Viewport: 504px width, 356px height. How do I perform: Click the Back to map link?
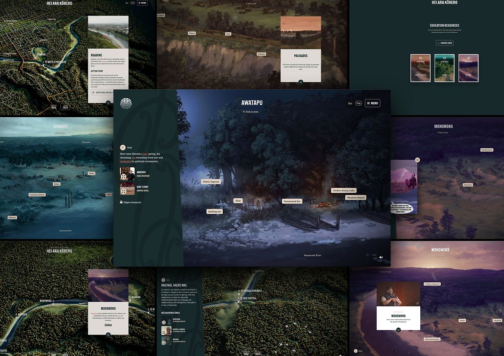(252, 112)
